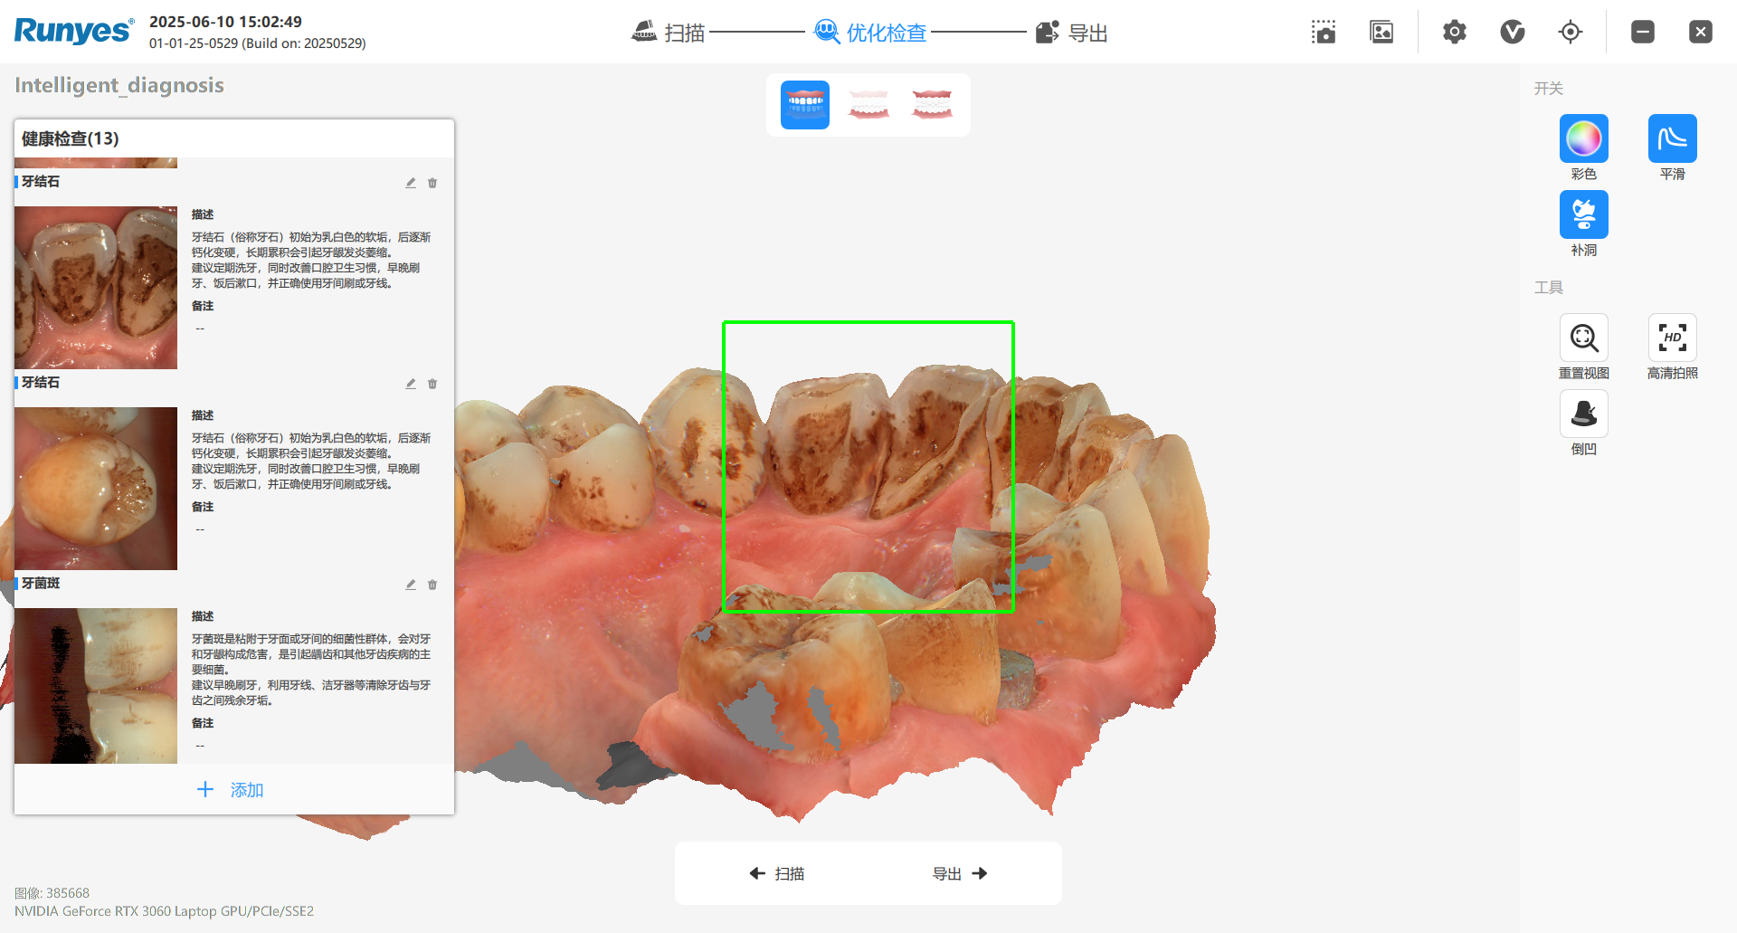The height and width of the screenshot is (933, 1737).
Task: Open the image gallery icon
Action: [1381, 33]
